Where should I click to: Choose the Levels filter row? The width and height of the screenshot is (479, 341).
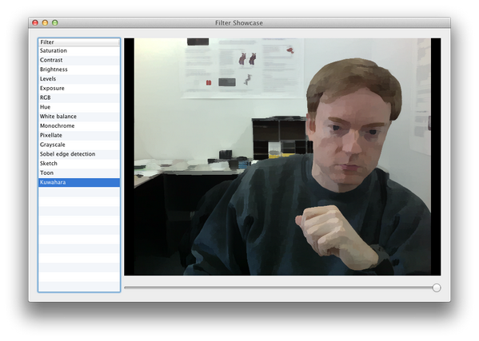click(x=79, y=79)
